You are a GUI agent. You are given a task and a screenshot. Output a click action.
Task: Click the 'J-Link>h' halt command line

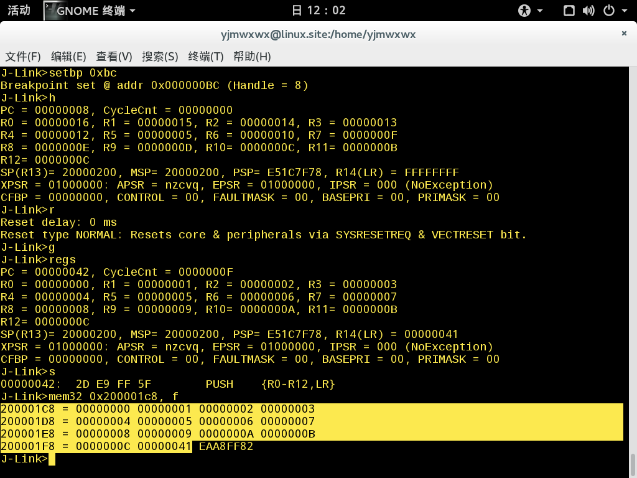pyautogui.click(x=28, y=98)
